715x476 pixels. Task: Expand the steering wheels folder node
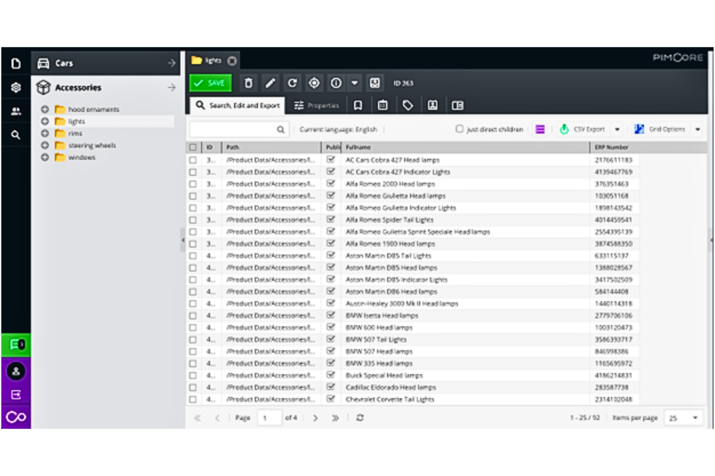(x=45, y=146)
